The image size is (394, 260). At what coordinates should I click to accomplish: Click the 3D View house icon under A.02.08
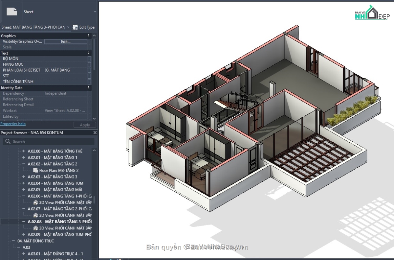tap(35, 228)
